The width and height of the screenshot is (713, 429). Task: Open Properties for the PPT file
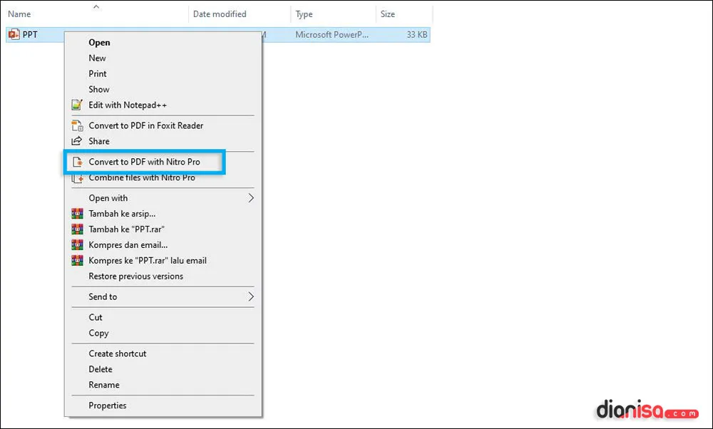(108, 405)
